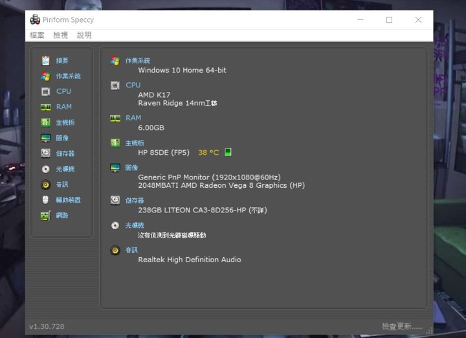The height and width of the screenshot is (338, 466).
Task: Click the 音訊 speaker icon in sidebar
Action: 45,185
